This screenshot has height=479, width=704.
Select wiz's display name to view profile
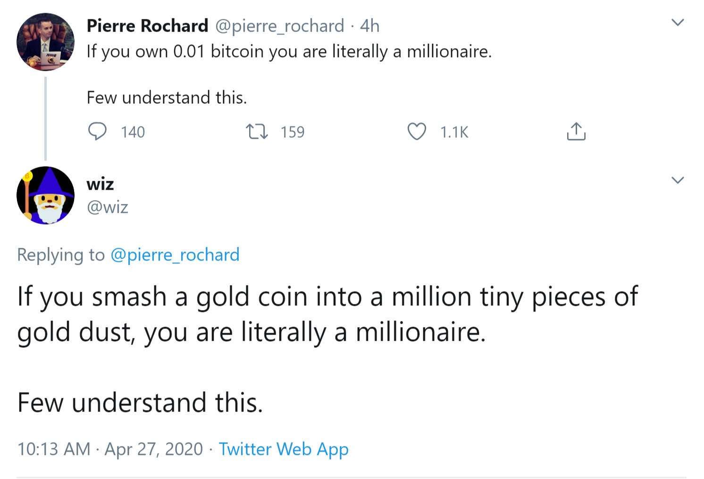pyautogui.click(x=100, y=184)
